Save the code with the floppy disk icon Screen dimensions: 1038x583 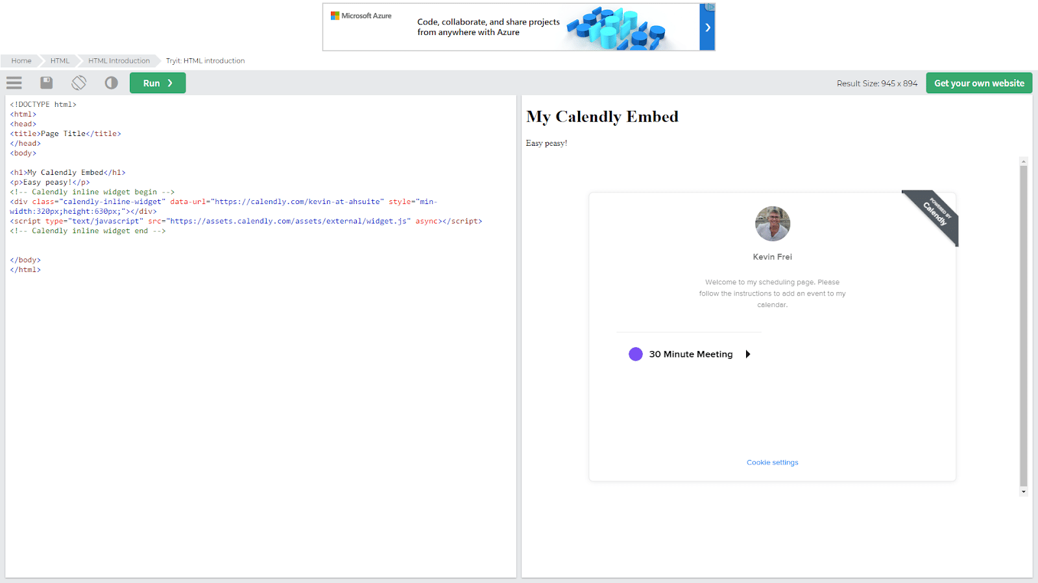coord(47,83)
